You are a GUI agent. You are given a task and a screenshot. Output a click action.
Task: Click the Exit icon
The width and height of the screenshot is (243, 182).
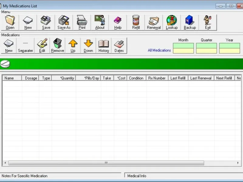[x=208, y=22]
